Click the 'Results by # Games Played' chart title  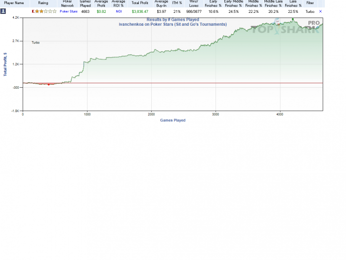coord(173,20)
